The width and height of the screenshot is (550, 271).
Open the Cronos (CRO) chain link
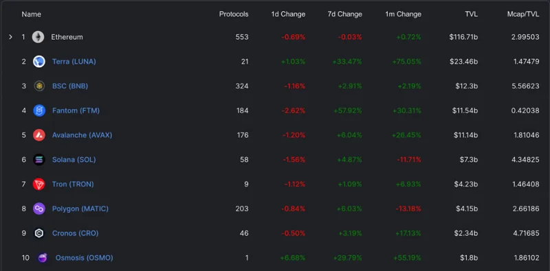pyautogui.click(x=75, y=233)
